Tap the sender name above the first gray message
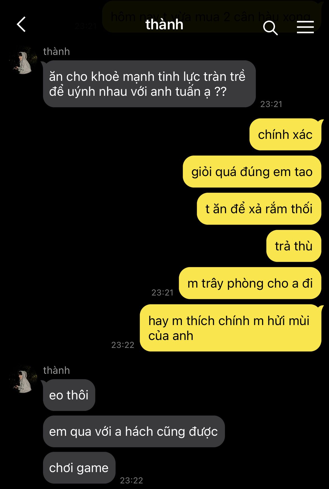329x489 pixels. coord(57,52)
